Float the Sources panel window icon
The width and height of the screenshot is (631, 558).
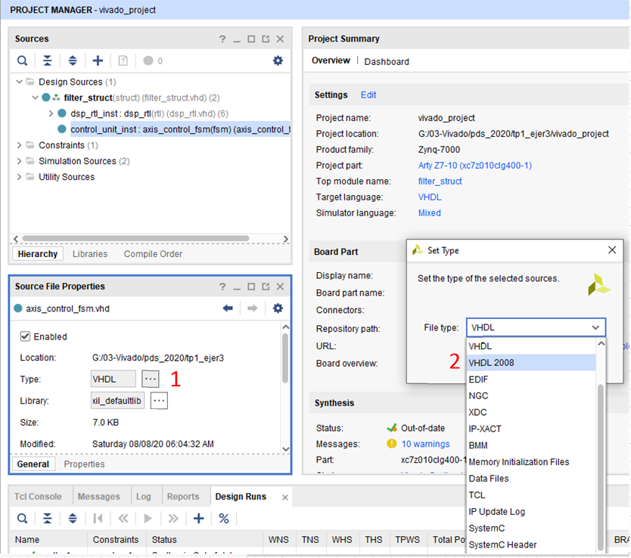pos(266,39)
